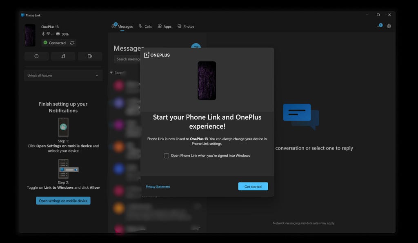Refresh the connection next to Connected
Image resolution: width=418 pixels, height=243 pixels.
point(72,43)
